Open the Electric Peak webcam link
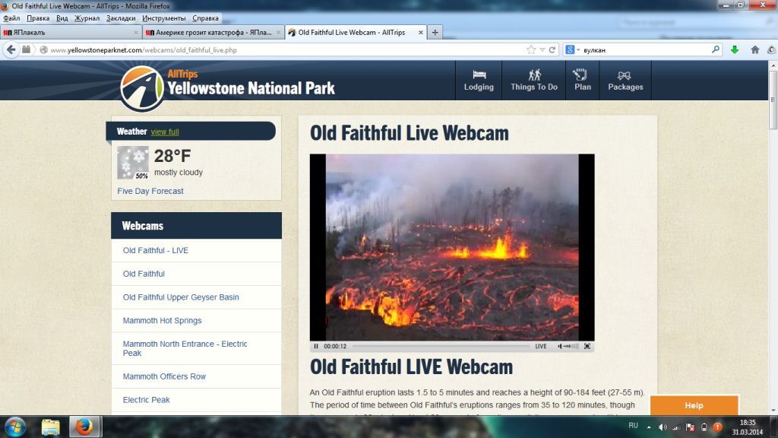778x438 pixels. tap(147, 400)
